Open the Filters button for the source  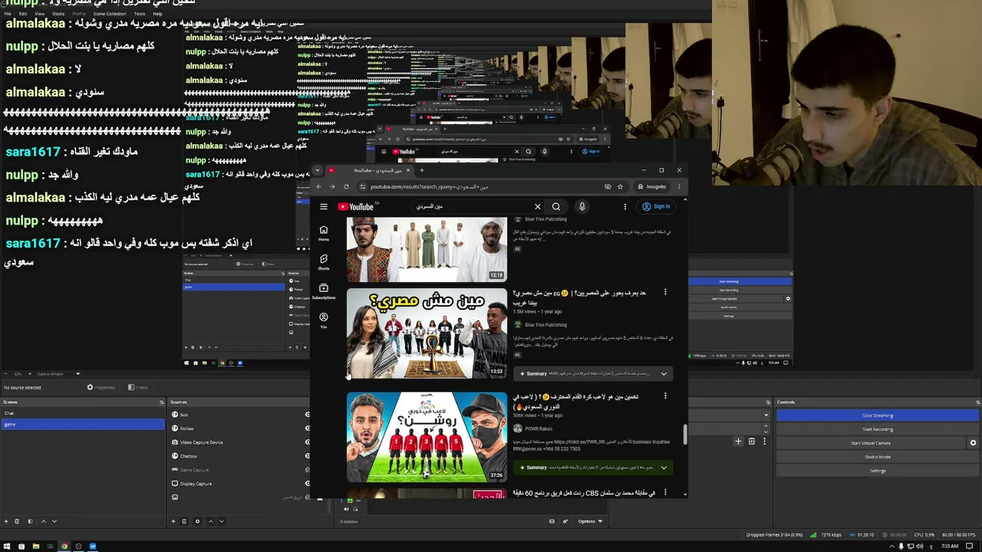click(137, 387)
